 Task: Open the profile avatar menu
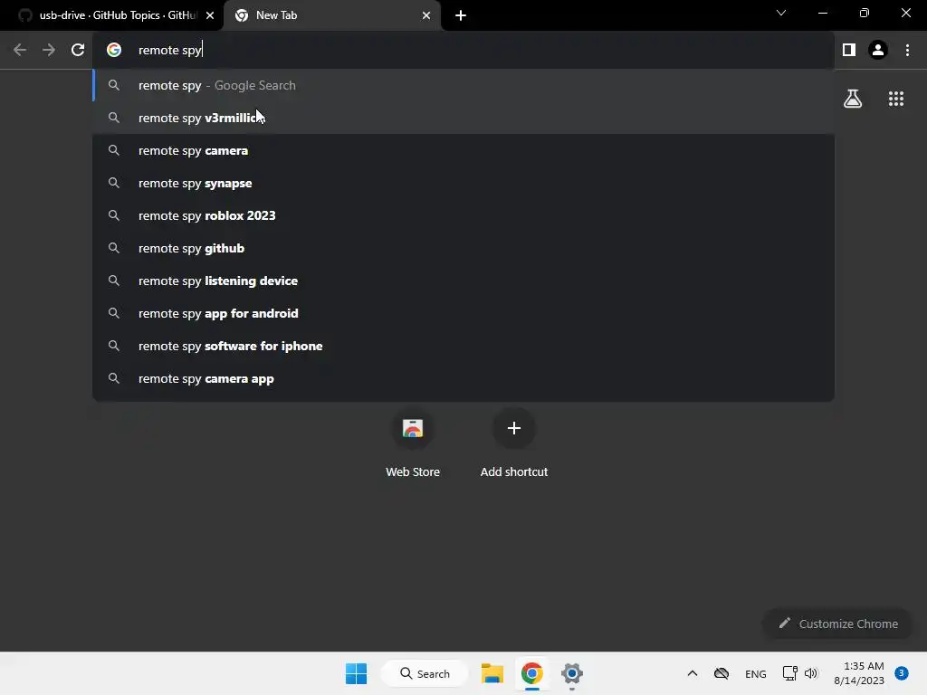(x=878, y=50)
